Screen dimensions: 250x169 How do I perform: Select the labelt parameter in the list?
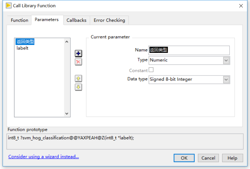click(22, 48)
